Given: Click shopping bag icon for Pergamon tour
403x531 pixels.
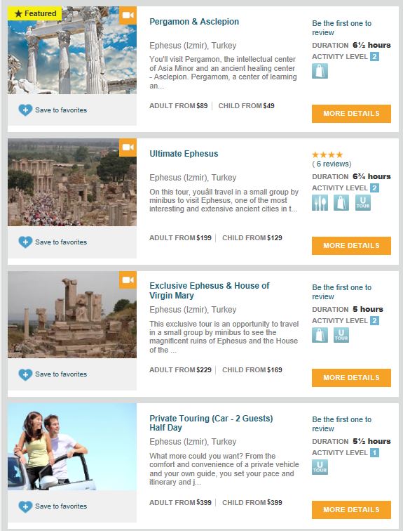Looking at the screenshot, I should pyautogui.click(x=320, y=71).
